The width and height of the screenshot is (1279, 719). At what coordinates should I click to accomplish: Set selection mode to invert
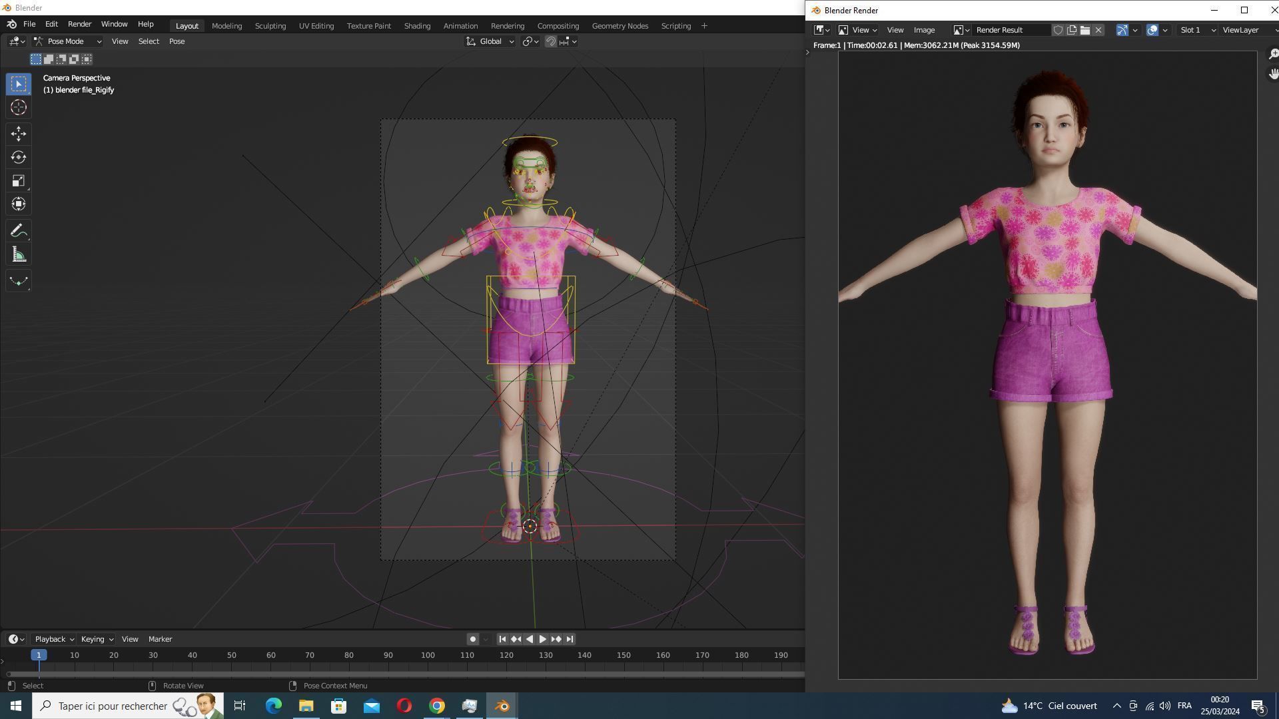[x=74, y=59]
